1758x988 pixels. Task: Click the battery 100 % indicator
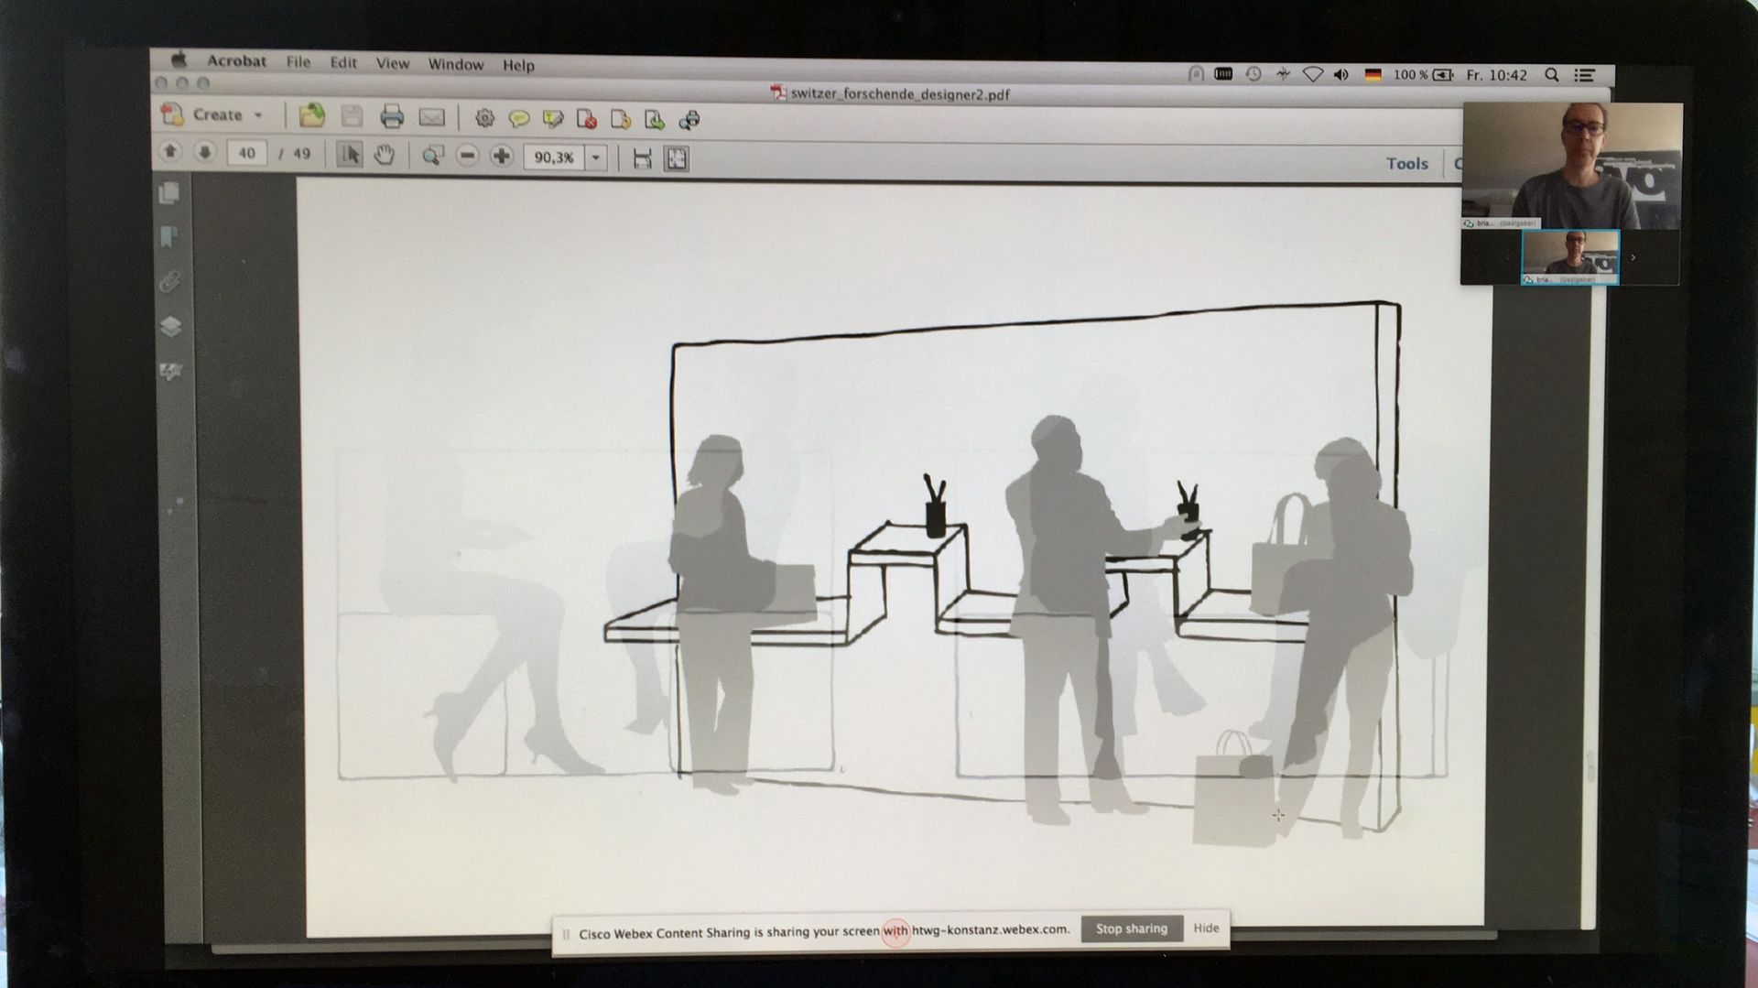tap(1424, 75)
